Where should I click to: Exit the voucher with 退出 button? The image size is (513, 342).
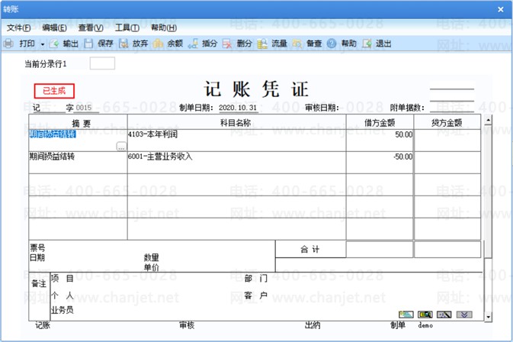tap(377, 44)
